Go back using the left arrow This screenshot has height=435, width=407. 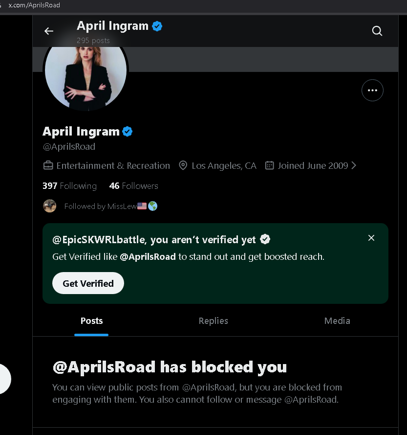(x=49, y=31)
